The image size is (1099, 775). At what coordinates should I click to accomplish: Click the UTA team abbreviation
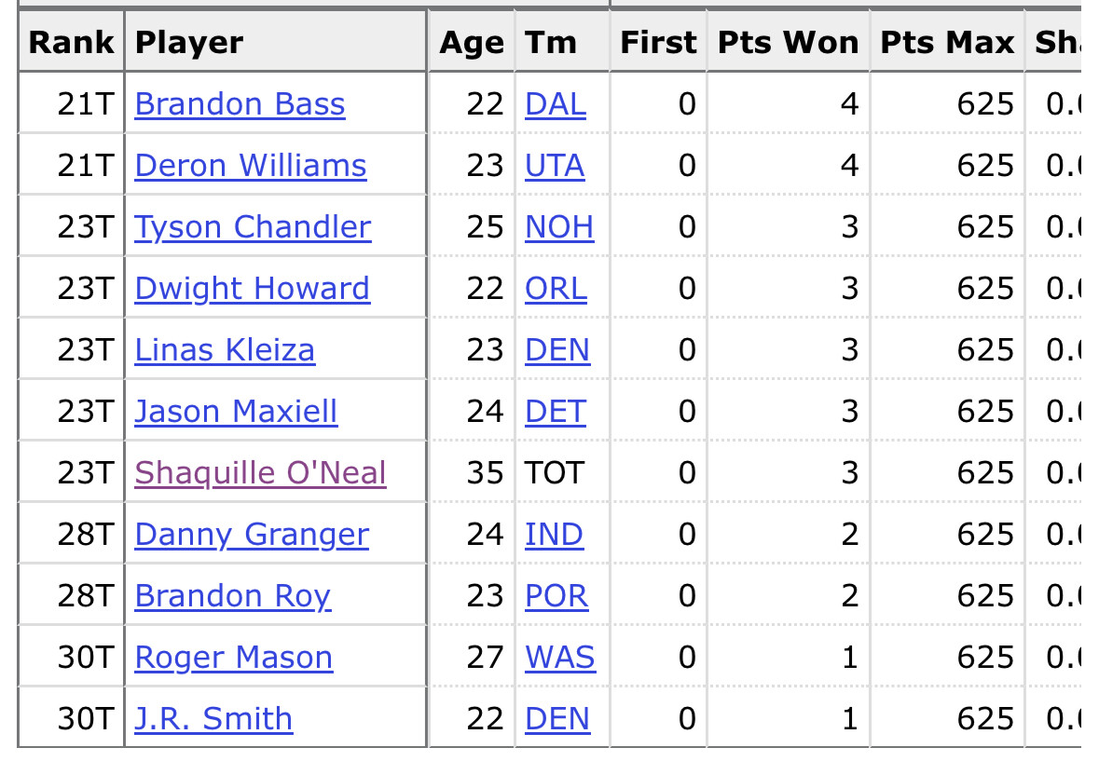pos(555,166)
